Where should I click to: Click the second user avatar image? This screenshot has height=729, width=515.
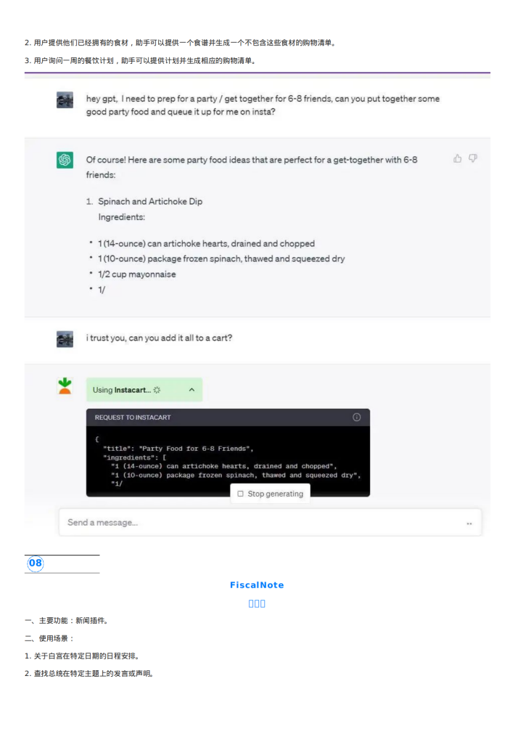(65, 339)
